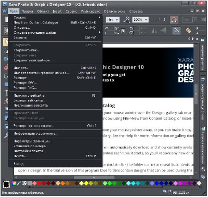Screen dimensions: 208x197
Task: Open Параметры страницы...
Action: click(55, 141)
